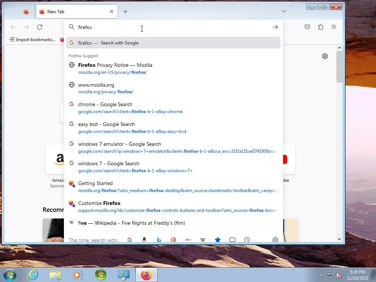
Task: Click Import bookmarks toolbar item
Action: [x=32, y=40]
